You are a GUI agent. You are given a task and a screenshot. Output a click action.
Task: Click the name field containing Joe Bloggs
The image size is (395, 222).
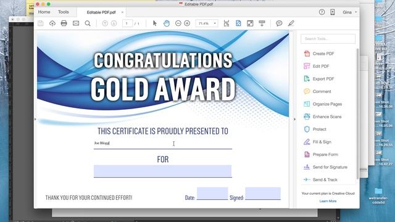click(x=163, y=143)
